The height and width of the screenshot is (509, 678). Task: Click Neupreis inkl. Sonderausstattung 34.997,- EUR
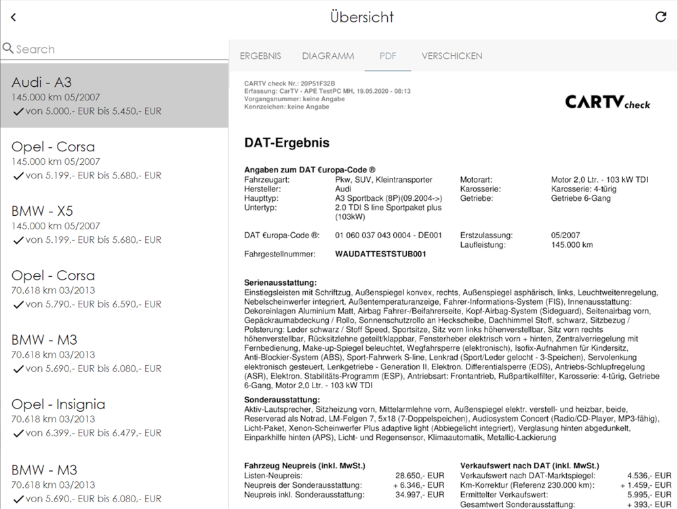(420, 495)
